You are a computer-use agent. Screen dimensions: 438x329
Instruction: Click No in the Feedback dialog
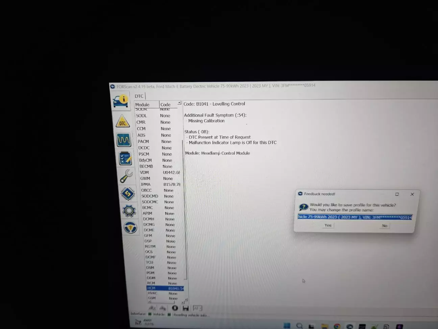(x=385, y=226)
